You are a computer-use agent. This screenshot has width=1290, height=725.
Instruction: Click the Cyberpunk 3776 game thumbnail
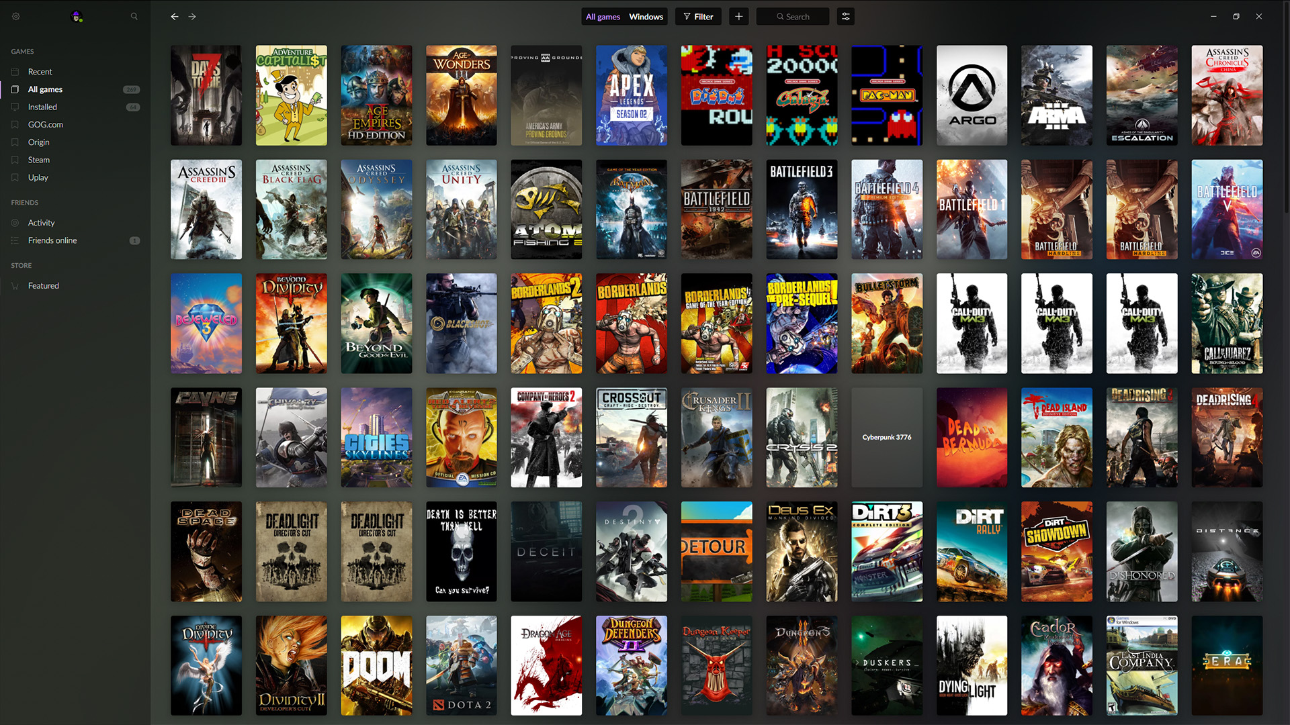point(886,437)
